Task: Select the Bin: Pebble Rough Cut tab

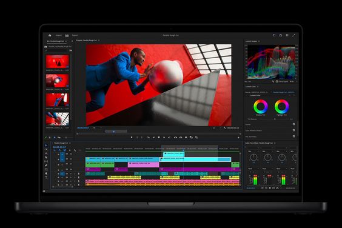Action: 56,41
